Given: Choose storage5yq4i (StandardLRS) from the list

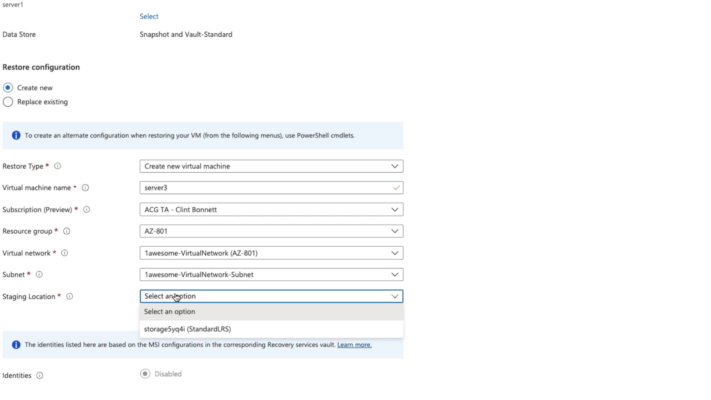Looking at the screenshot, I should [x=187, y=329].
